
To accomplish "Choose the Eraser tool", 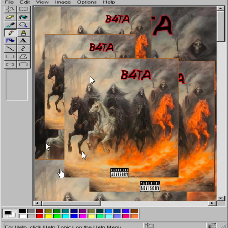I will (10, 17).
